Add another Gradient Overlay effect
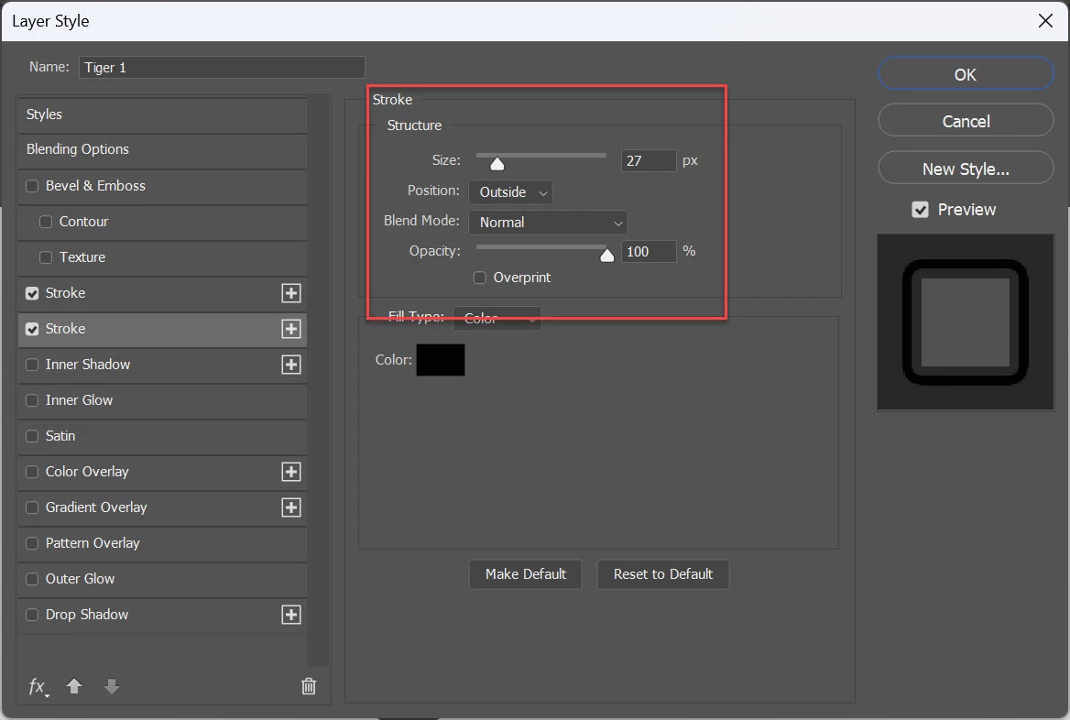 tap(291, 507)
